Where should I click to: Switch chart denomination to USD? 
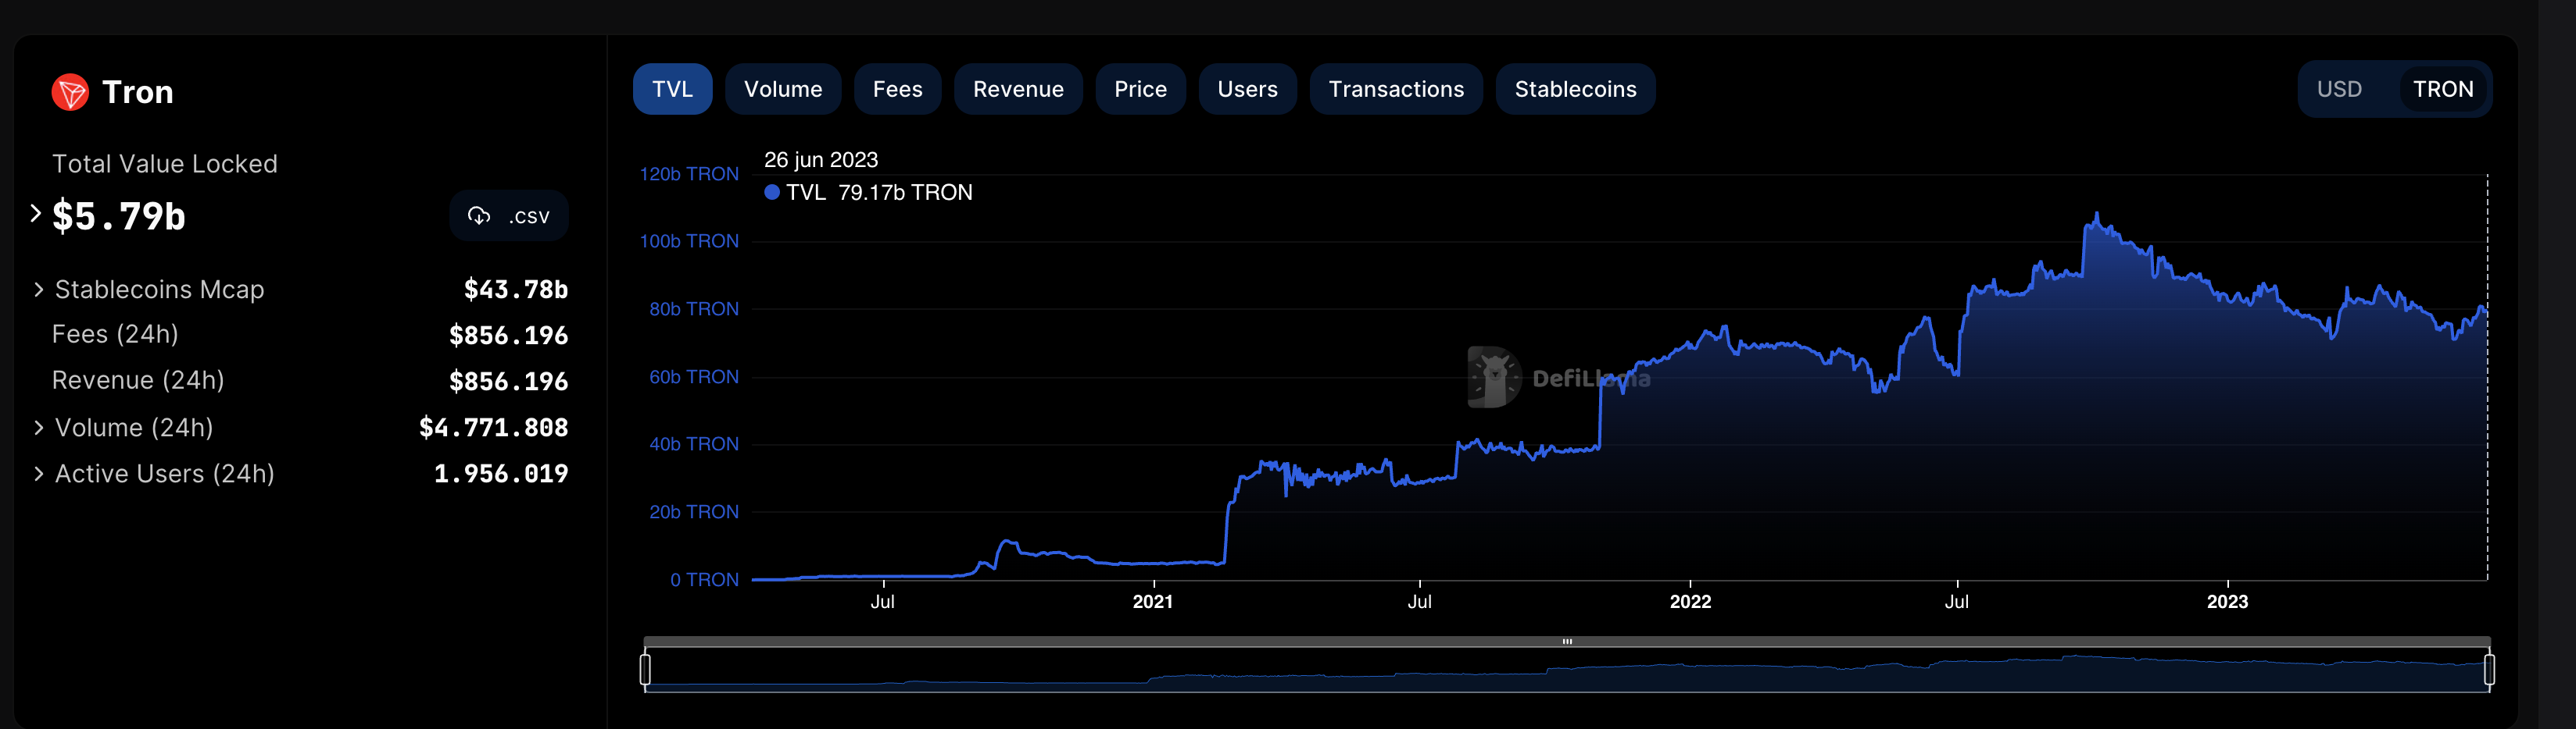[x=2338, y=89]
